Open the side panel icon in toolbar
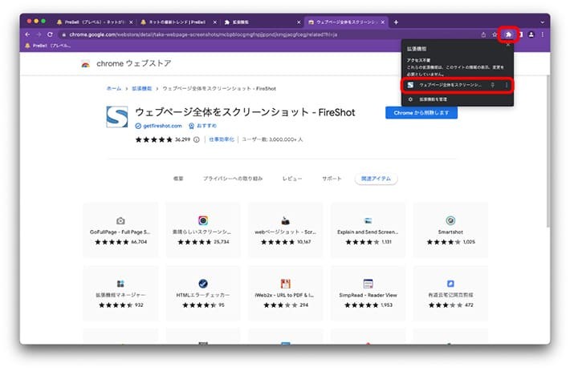Screen dimensions: 570x371 click(x=521, y=34)
